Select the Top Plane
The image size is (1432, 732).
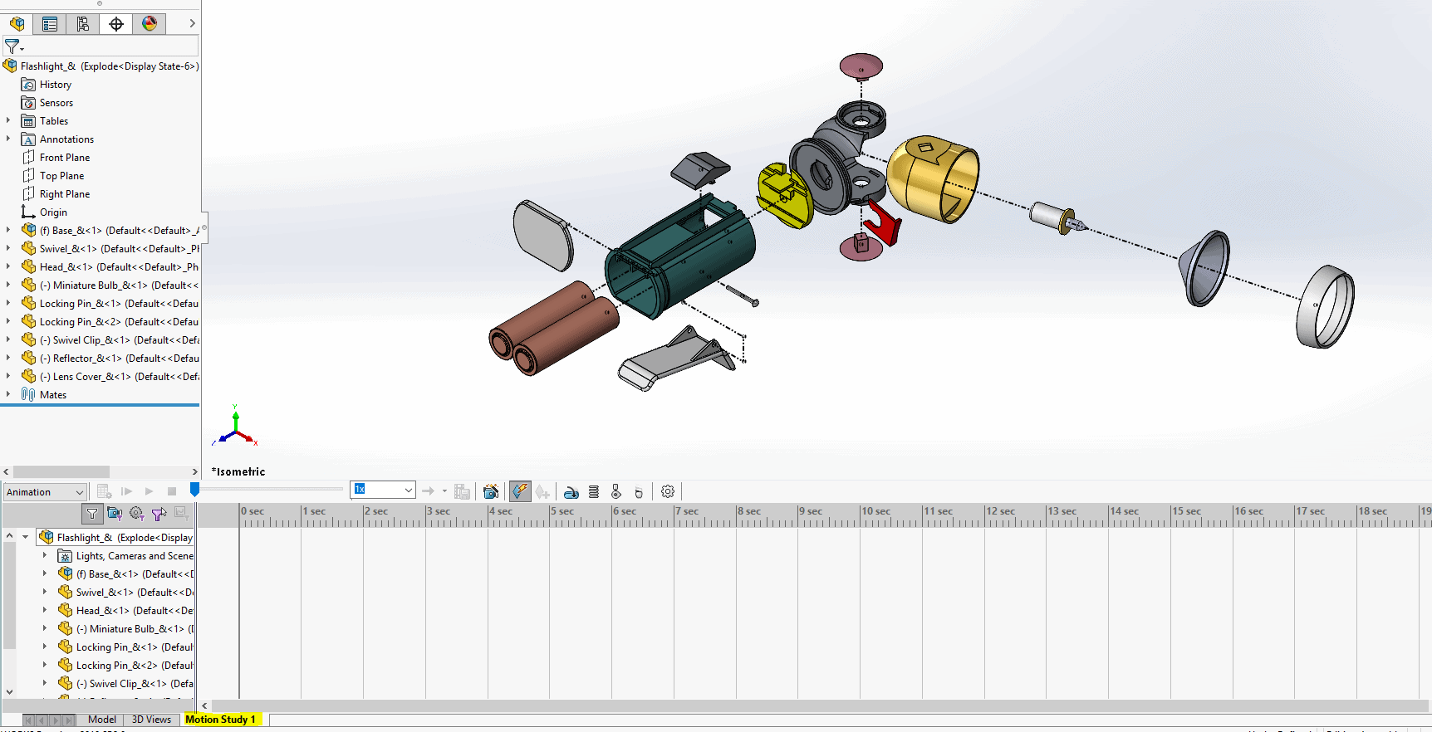pyautogui.click(x=61, y=176)
